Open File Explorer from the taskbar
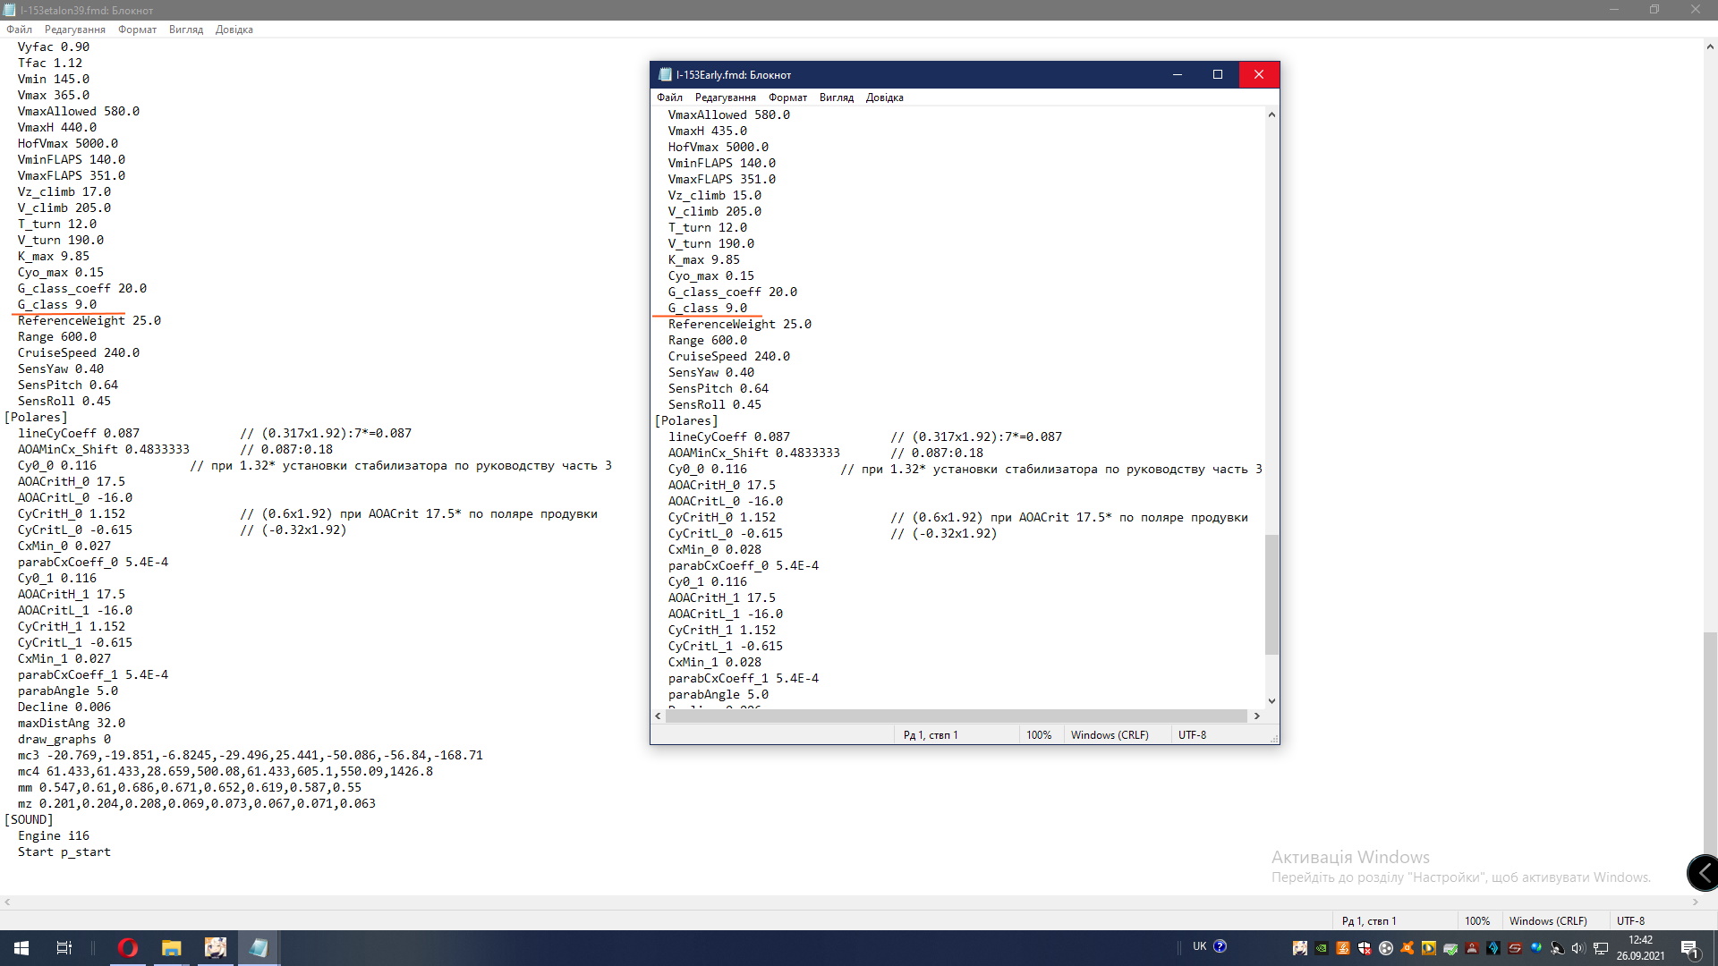1718x966 pixels. [x=171, y=948]
